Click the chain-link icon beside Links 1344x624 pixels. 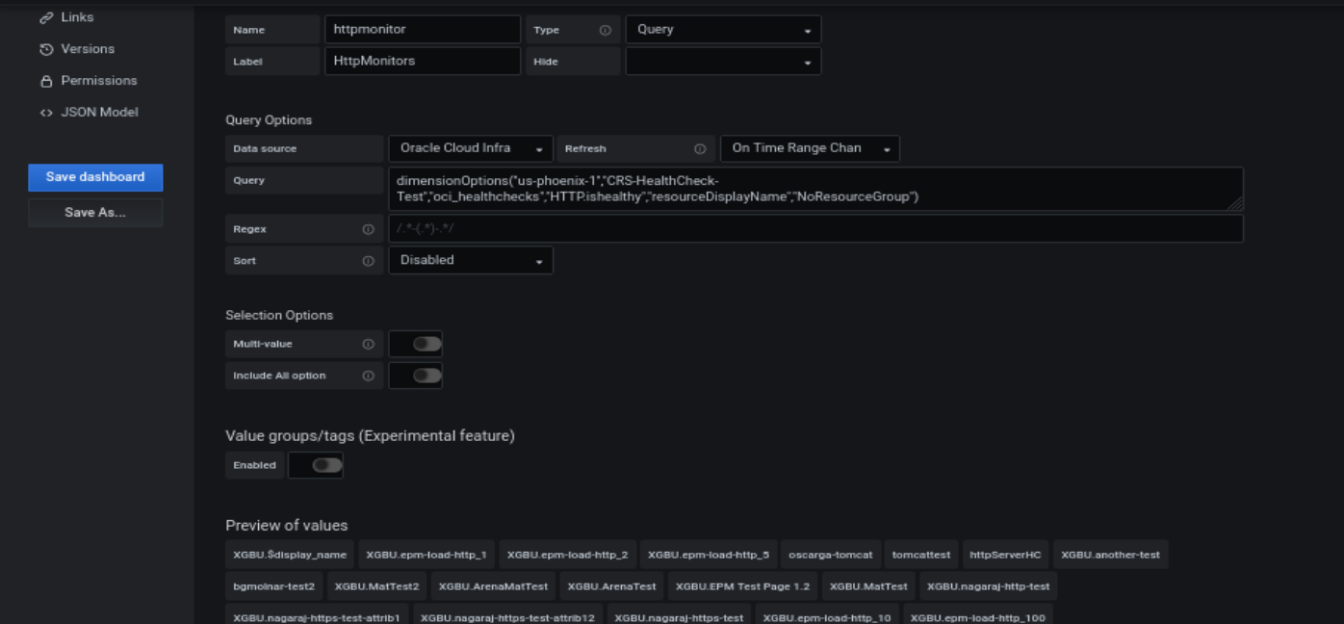(46, 16)
